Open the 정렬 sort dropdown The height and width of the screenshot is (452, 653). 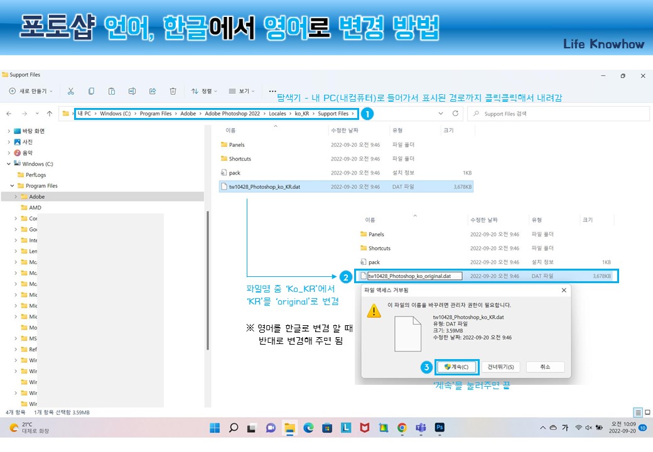tap(204, 91)
